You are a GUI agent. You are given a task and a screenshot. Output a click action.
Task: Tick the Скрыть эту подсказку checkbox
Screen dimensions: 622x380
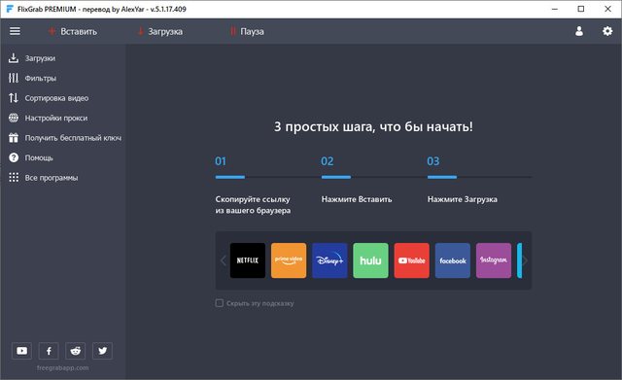coord(220,303)
